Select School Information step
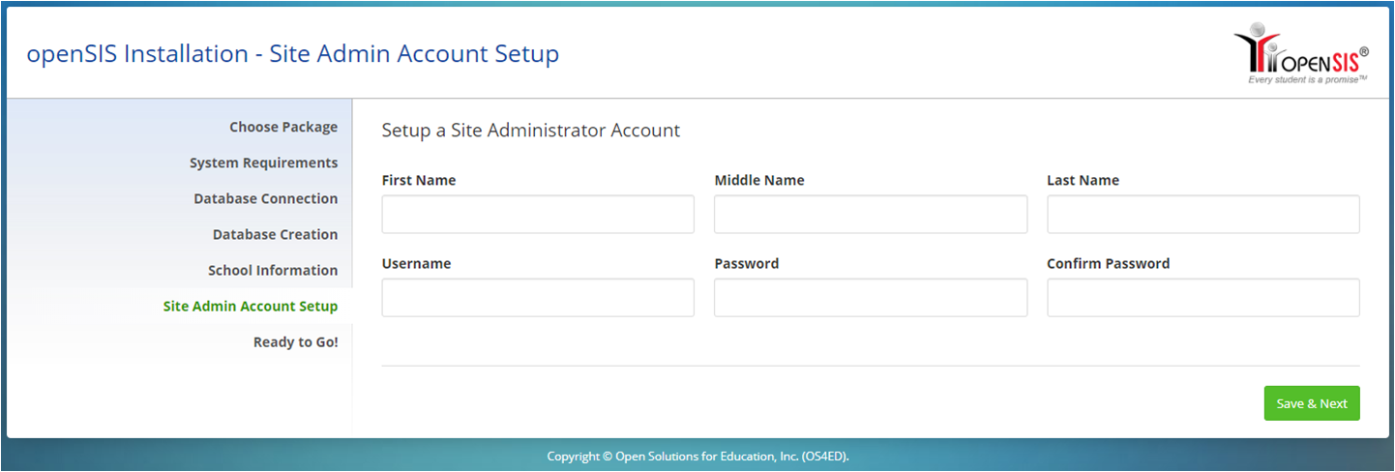 point(273,270)
